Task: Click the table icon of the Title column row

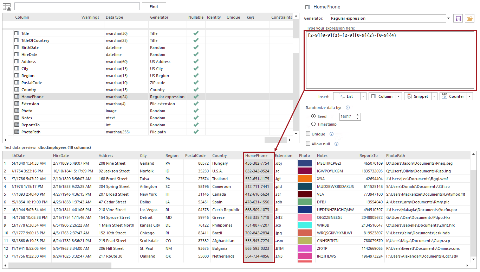Action: click(x=17, y=33)
